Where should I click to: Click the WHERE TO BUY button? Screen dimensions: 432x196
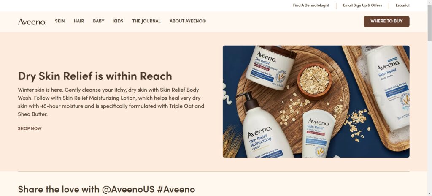point(386,21)
